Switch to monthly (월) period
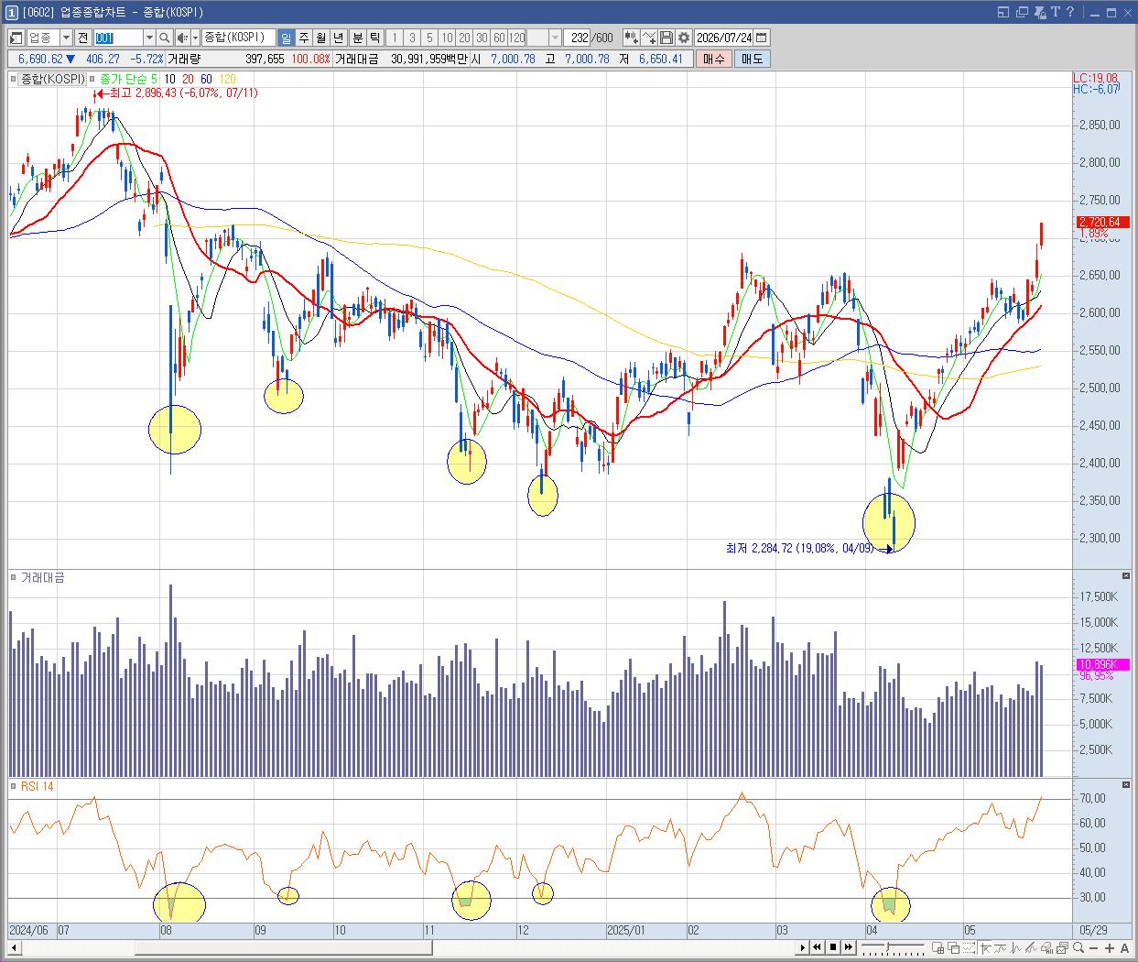 click(321, 38)
